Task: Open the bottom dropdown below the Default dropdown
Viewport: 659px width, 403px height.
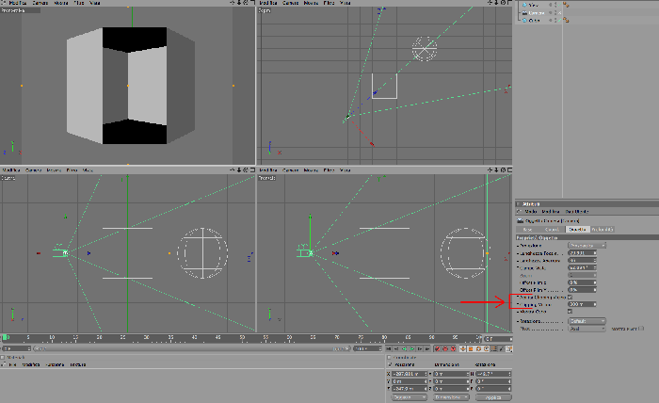Action: [x=587, y=329]
